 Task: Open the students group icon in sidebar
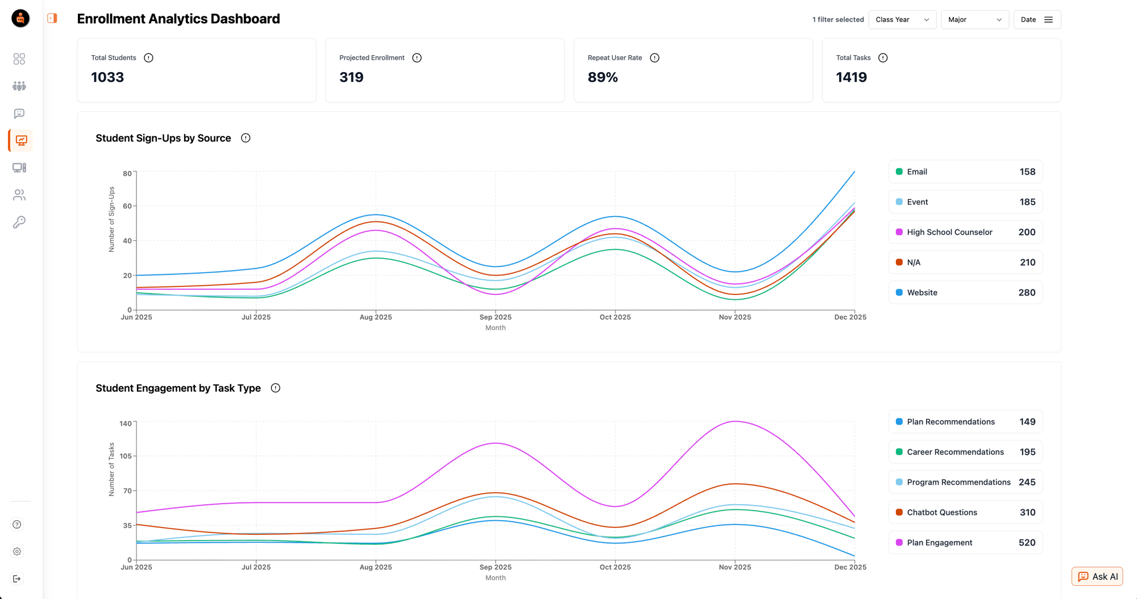point(19,86)
